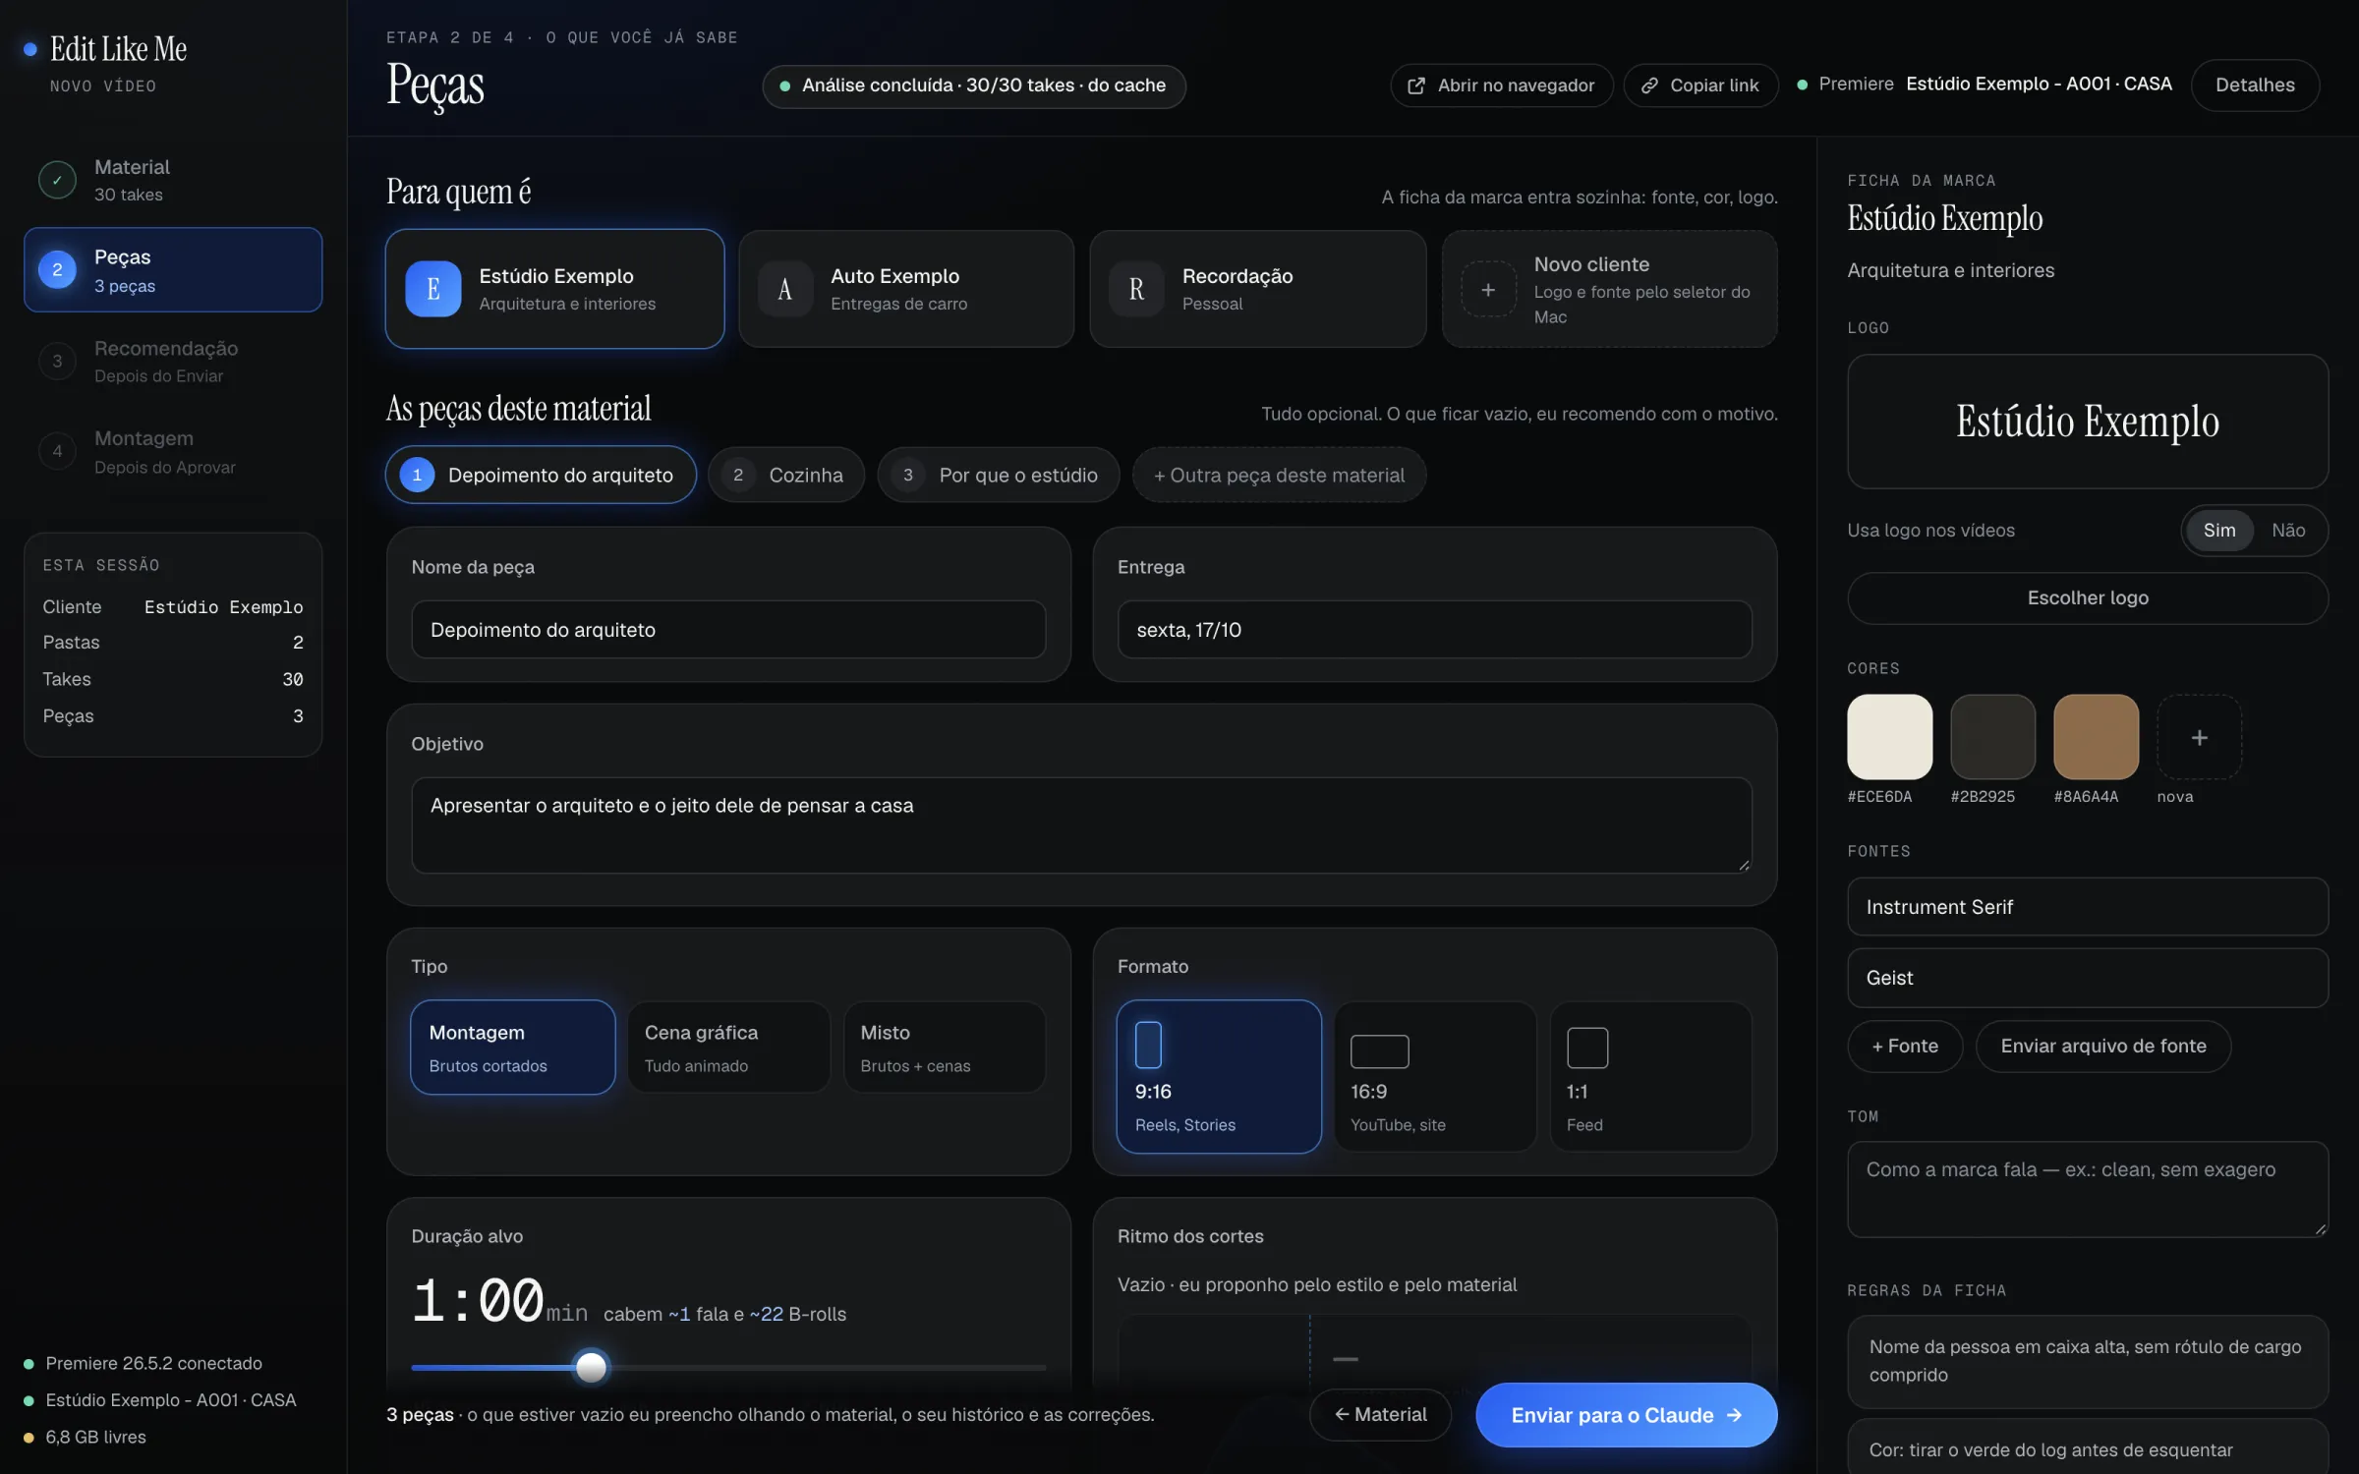Click the R avatar of Recordação
The image size is (2359, 1474).
tap(1137, 289)
